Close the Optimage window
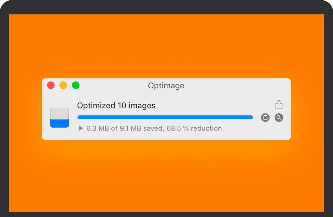This screenshot has height=217, width=333. click(x=51, y=85)
